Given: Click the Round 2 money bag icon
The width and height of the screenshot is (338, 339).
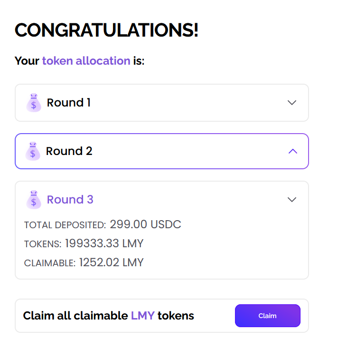Looking at the screenshot, I should coord(33,151).
